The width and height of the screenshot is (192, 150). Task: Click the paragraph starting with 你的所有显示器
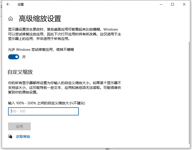tap(65, 87)
